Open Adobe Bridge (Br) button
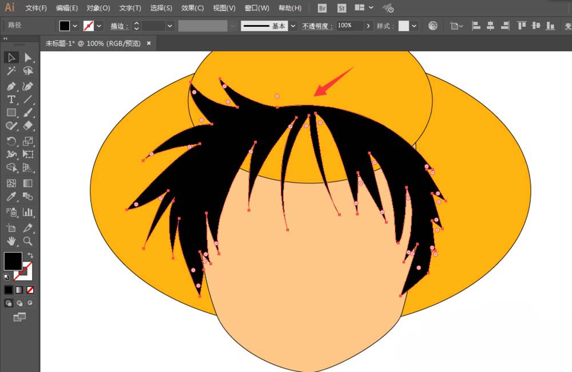 322,8
